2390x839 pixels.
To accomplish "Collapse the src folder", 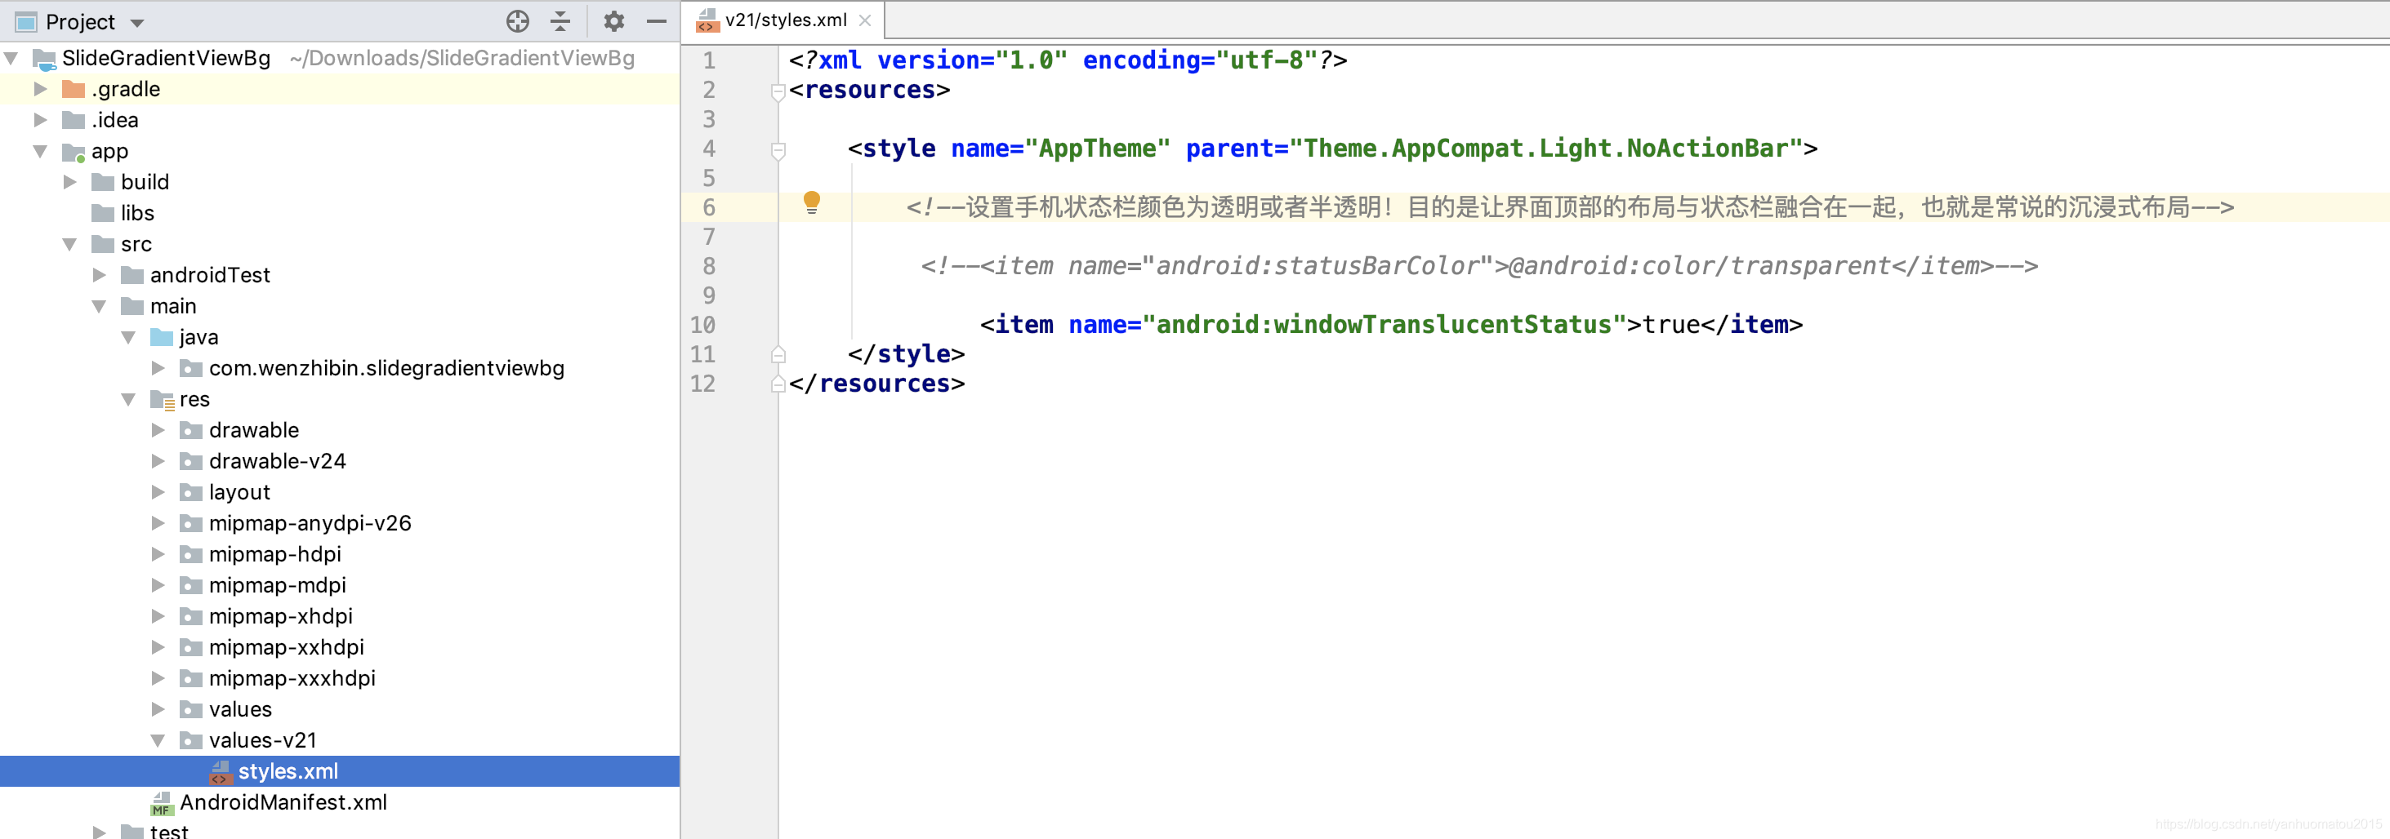I will pos(69,244).
